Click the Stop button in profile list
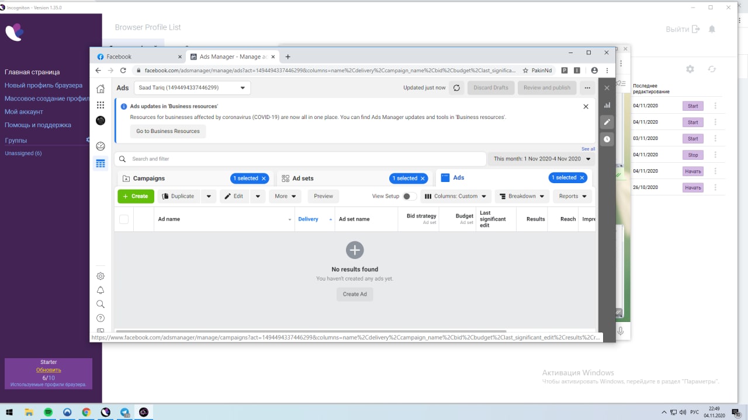 coord(693,155)
